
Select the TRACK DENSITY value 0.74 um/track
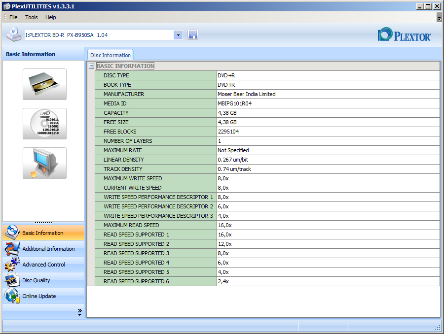(x=328, y=168)
